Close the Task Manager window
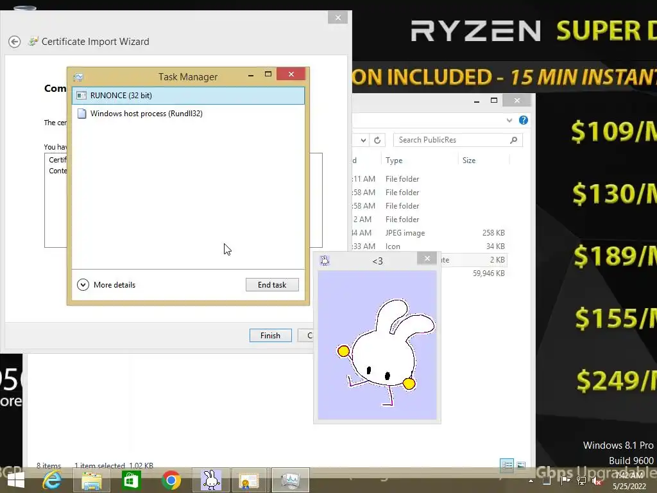 [x=291, y=74]
